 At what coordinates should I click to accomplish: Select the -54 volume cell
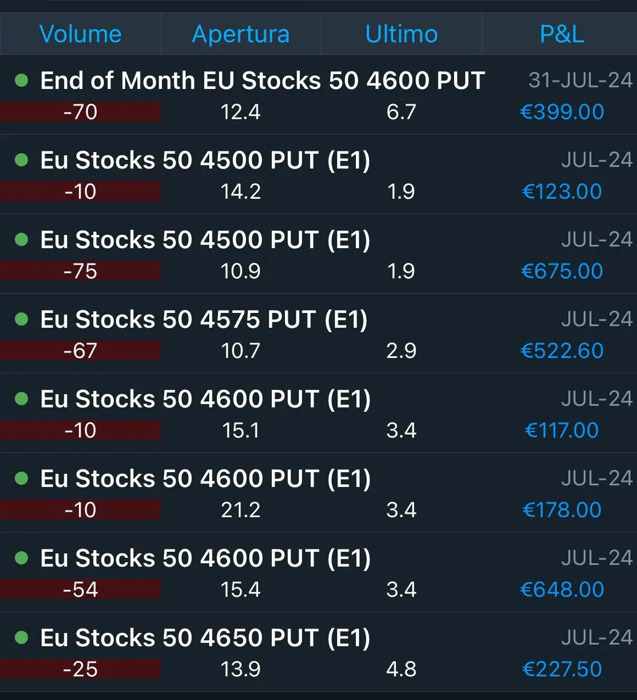tap(80, 590)
